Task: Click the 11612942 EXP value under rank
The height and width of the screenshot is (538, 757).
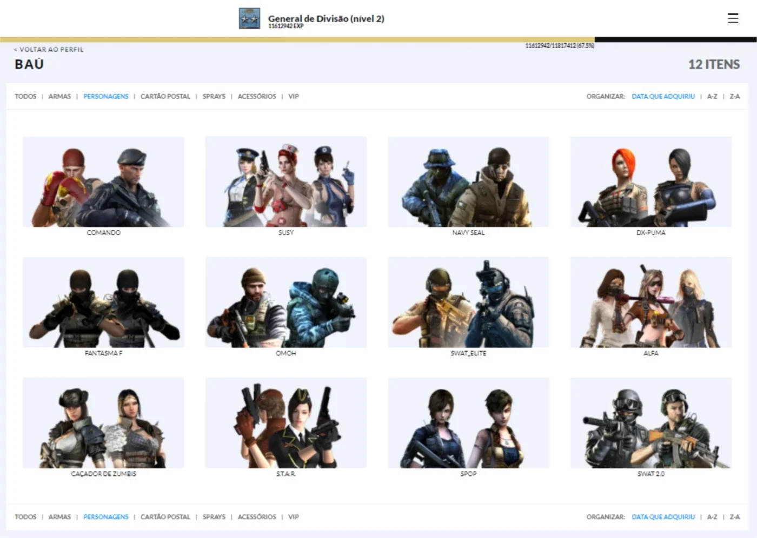Action: tap(285, 26)
